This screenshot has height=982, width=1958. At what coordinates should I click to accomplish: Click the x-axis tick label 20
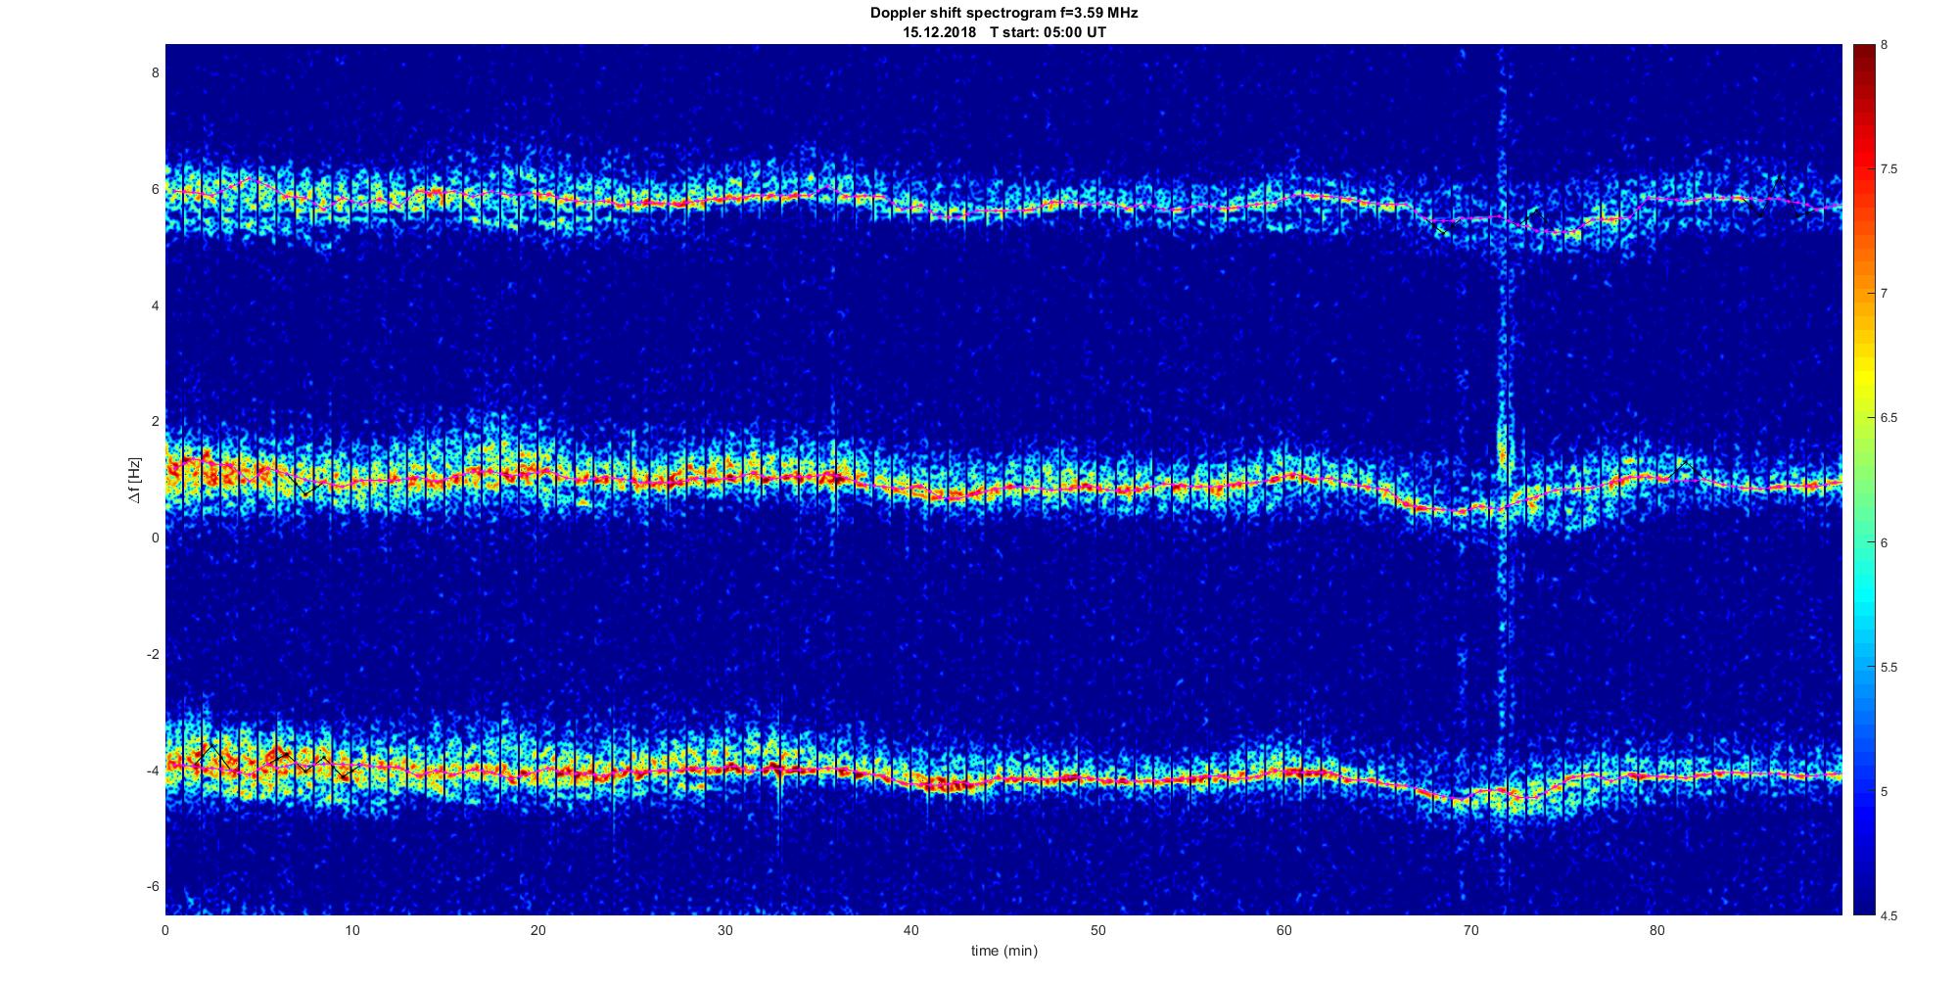click(538, 930)
